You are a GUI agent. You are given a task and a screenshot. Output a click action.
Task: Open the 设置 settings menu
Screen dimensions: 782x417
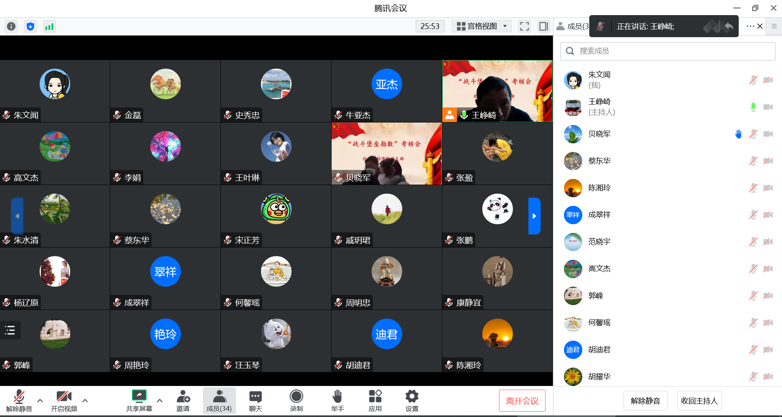[412, 401]
